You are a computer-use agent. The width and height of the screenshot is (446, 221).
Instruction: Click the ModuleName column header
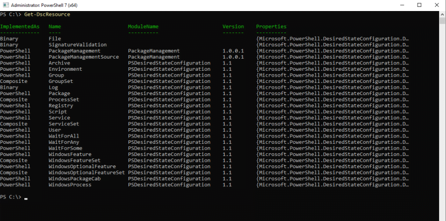tap(143, 27)
